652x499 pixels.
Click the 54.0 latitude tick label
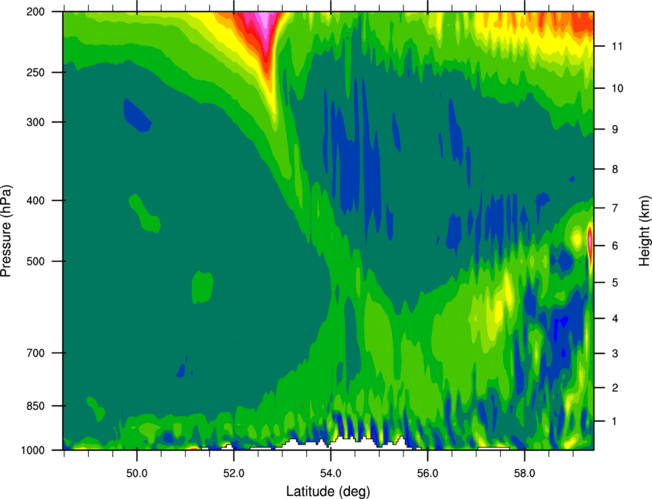click(x=331, y=474)
